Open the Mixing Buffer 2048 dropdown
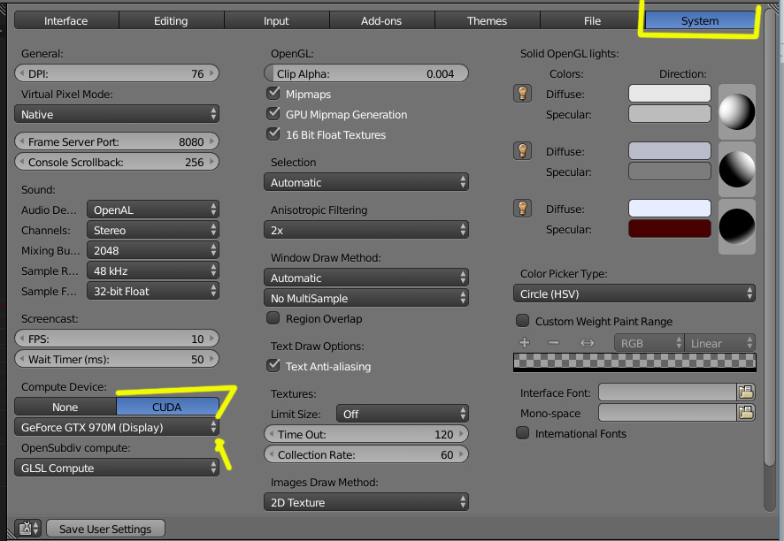This screenshot has width=784, height=541. tap(153, 250)
